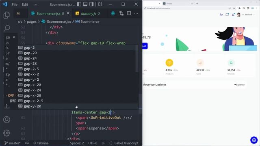The height and width of the screenshot is (146, 260).
Task: Open the Explorer view in VS Code
Action: pos(6,15)
